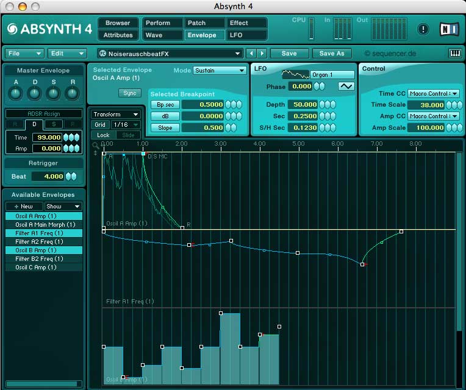Go to the previous preset arrow

pos(251,54)
